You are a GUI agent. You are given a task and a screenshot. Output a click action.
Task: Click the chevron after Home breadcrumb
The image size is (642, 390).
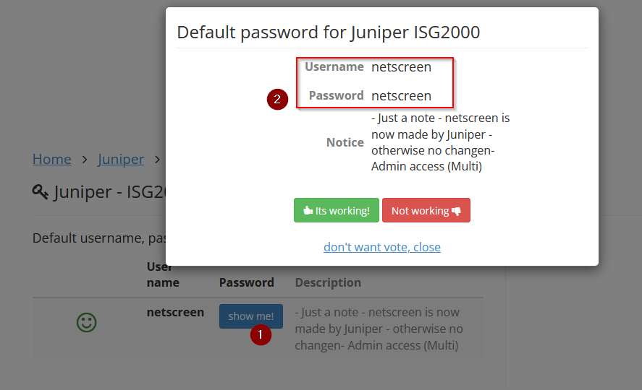(x=85, y=160)
